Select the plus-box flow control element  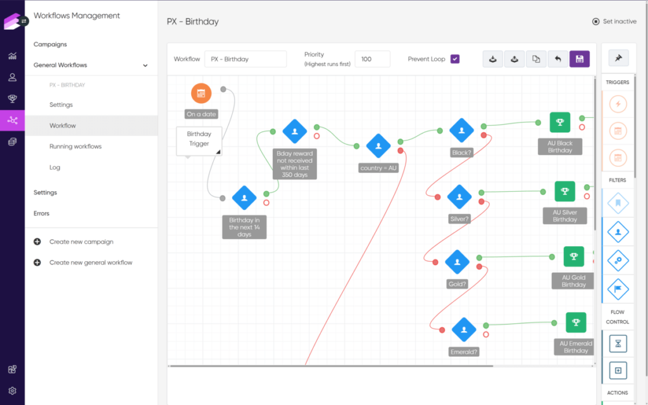(618, 370)
